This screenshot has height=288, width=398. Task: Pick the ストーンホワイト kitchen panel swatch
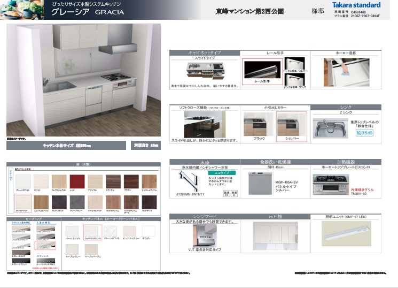111,231
